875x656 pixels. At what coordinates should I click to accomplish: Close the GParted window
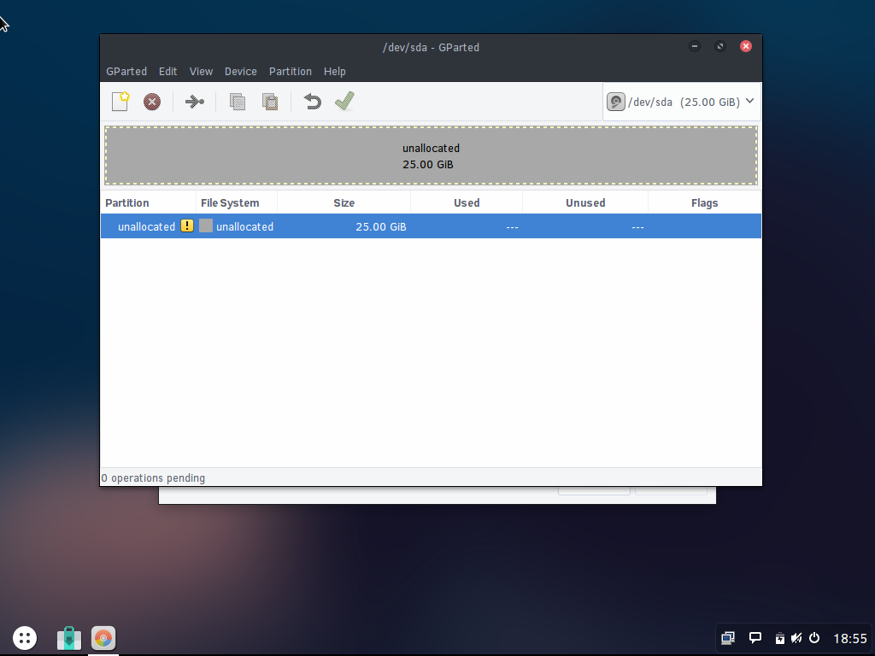[x=746, y=46]
